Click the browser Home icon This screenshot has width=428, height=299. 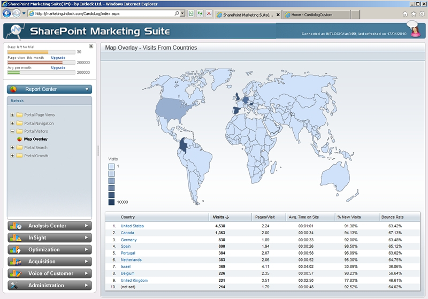406,14
